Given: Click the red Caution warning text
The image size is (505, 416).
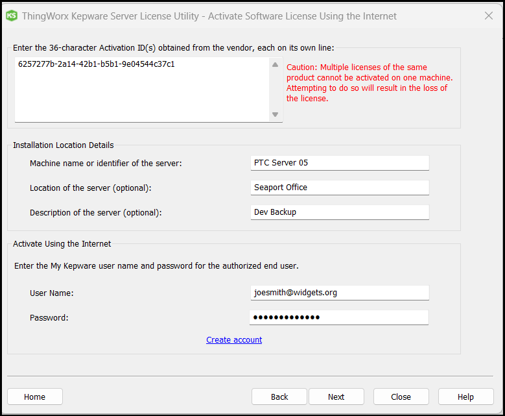Looking at the screenshot, I should click(x=370, y=83).
